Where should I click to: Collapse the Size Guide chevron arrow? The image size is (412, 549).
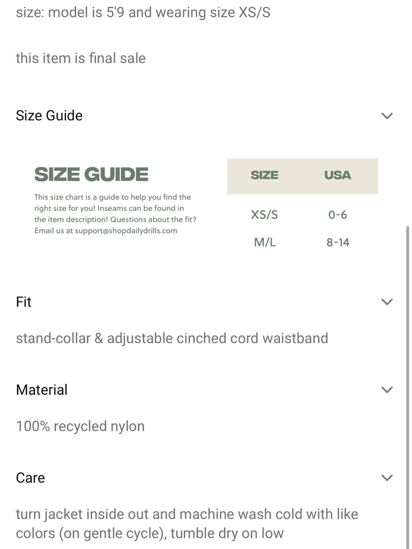click(387, 116)
